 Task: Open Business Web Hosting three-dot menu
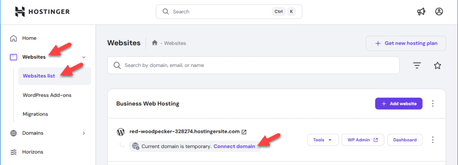(433, 103)
